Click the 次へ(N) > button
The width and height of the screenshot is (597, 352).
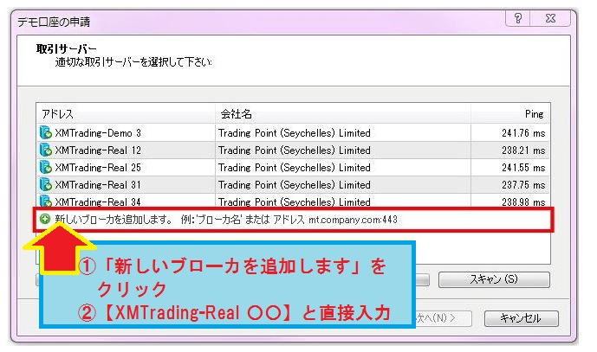(444, 318)
